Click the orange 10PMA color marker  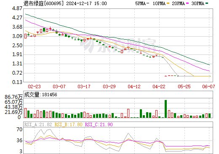tap(168, 3)
